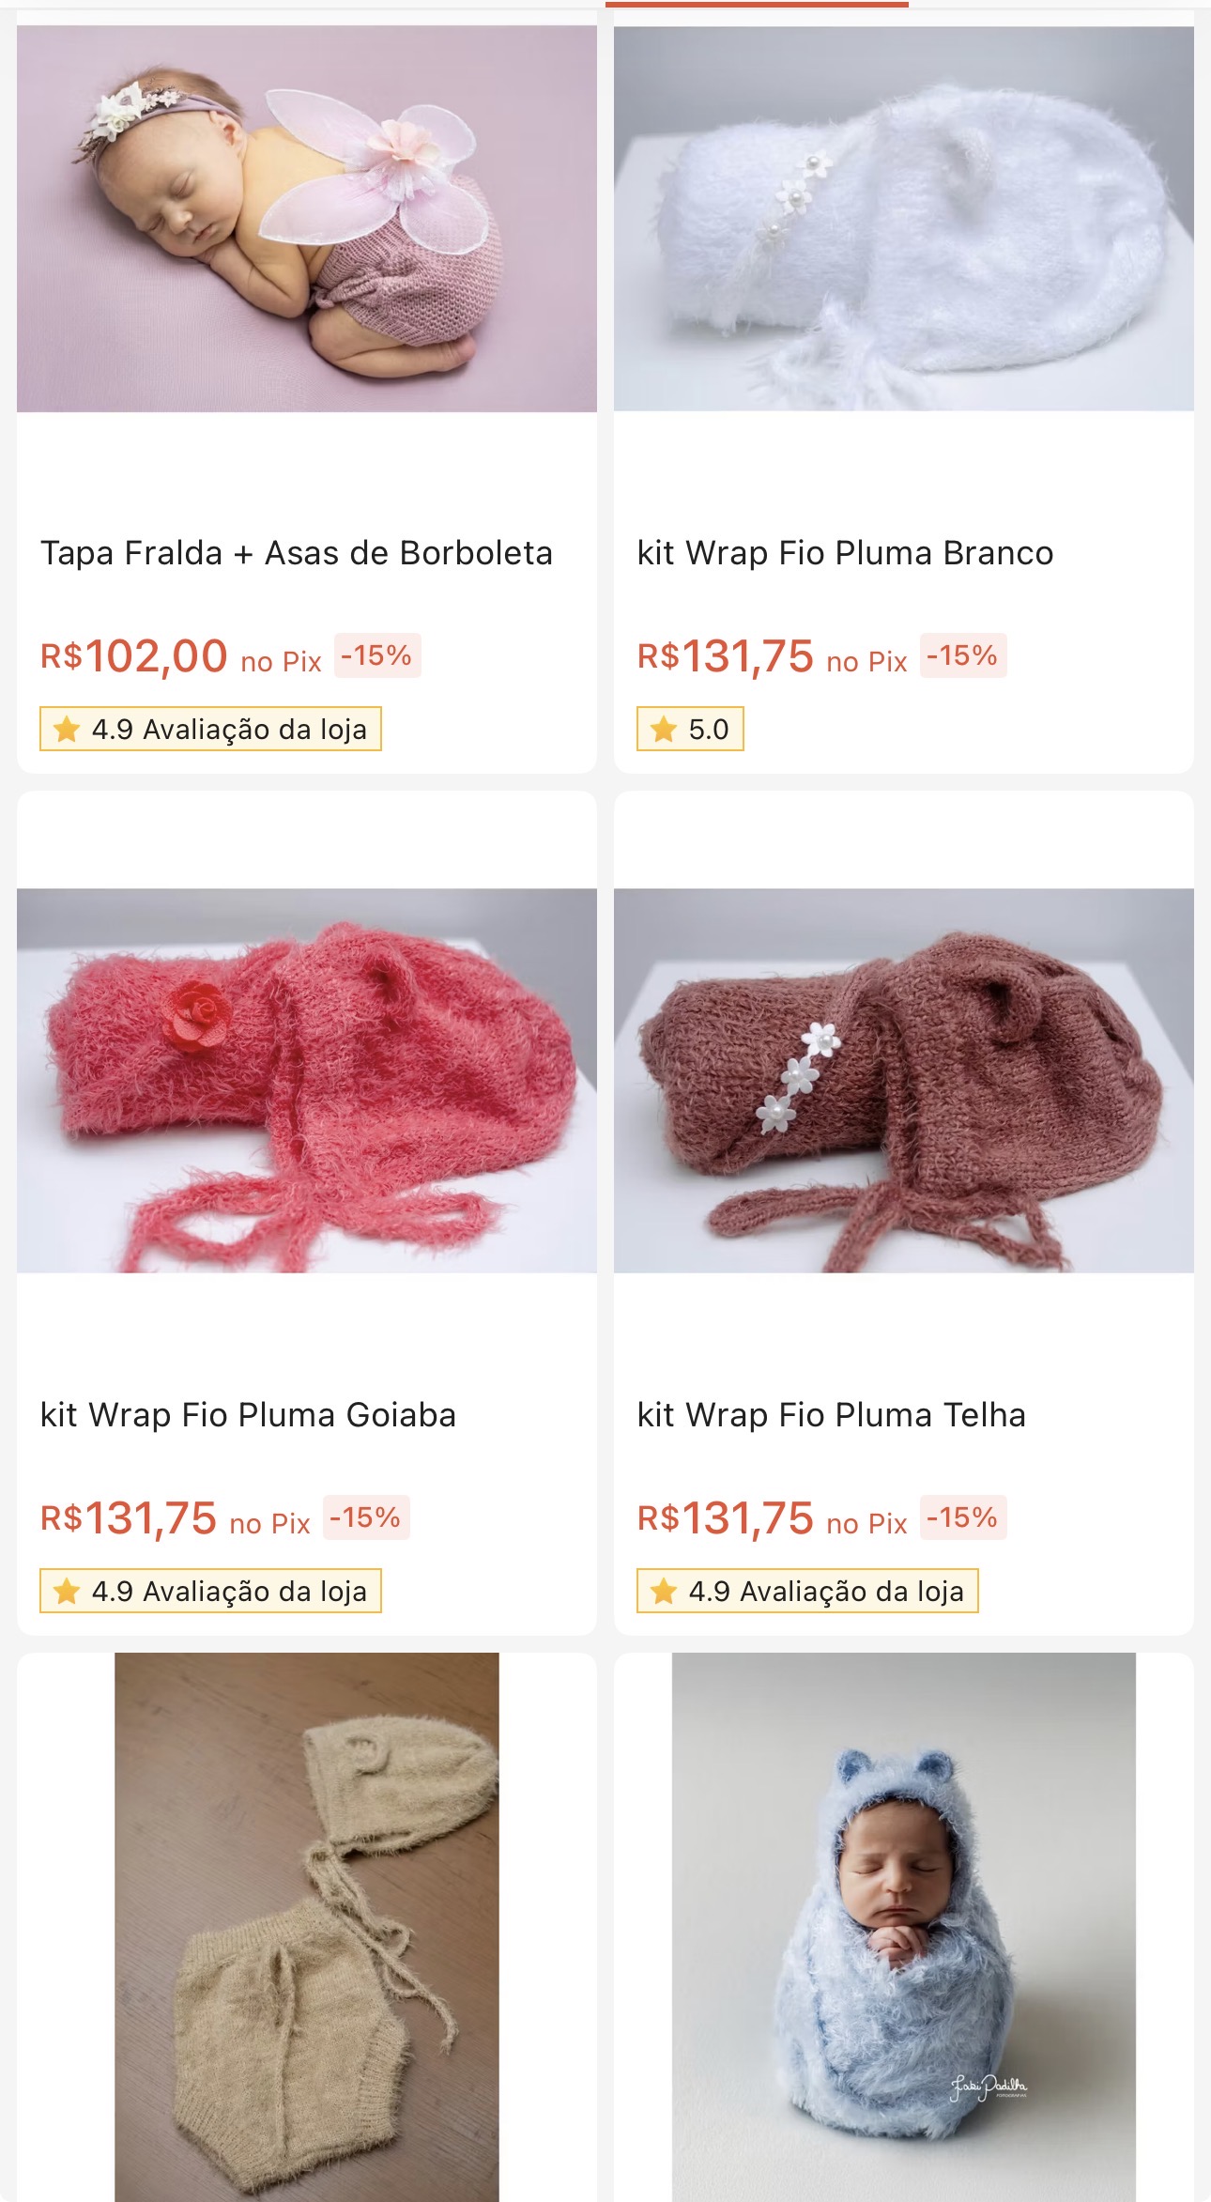Click the Tapa Fralda + Asas de Borboleta title

tap(296, 553)
